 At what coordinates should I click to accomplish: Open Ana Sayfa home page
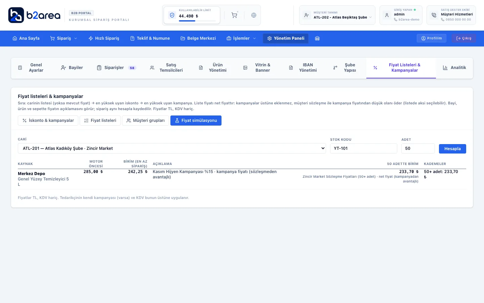(26, 38)
